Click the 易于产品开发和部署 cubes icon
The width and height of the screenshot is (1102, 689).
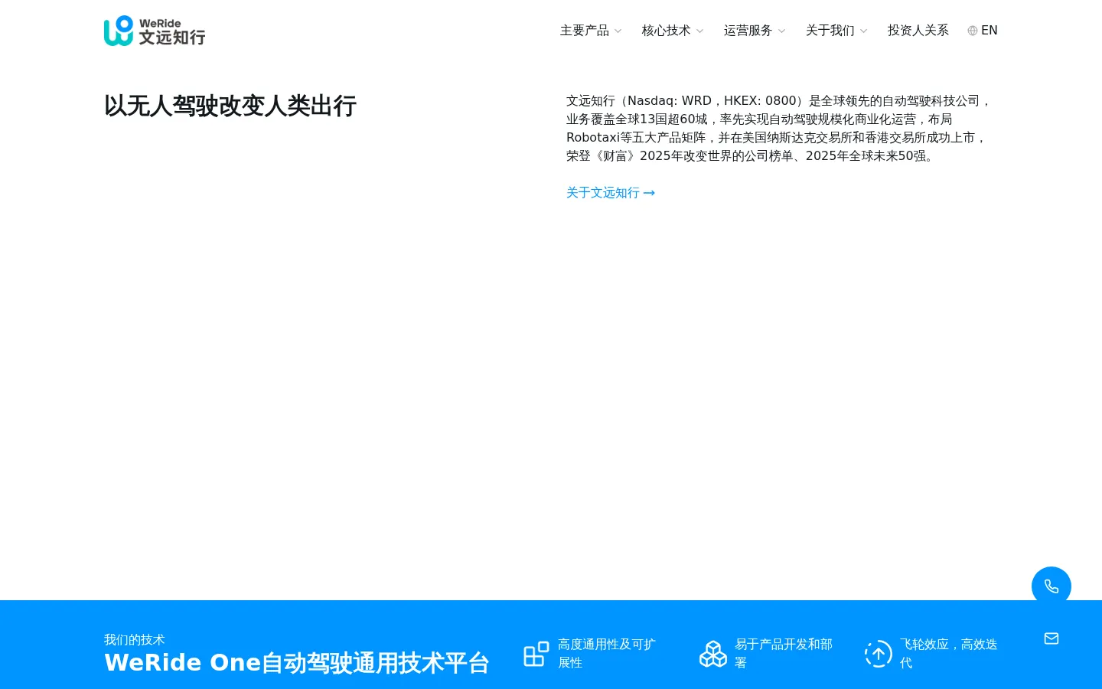713,654
